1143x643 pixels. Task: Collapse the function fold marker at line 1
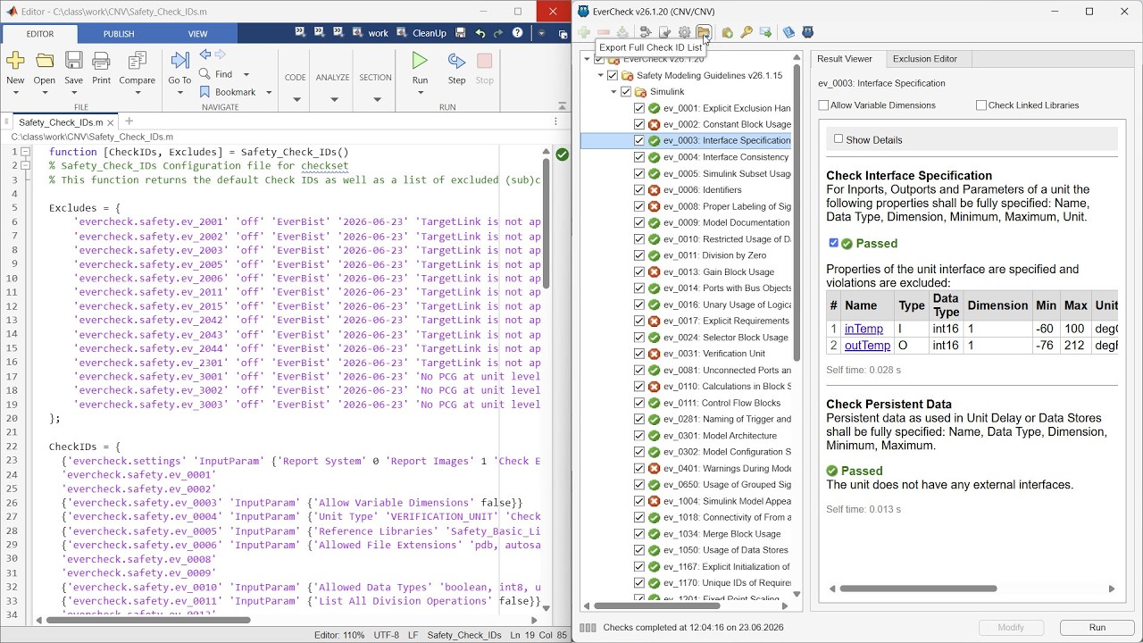pos(26,152)
